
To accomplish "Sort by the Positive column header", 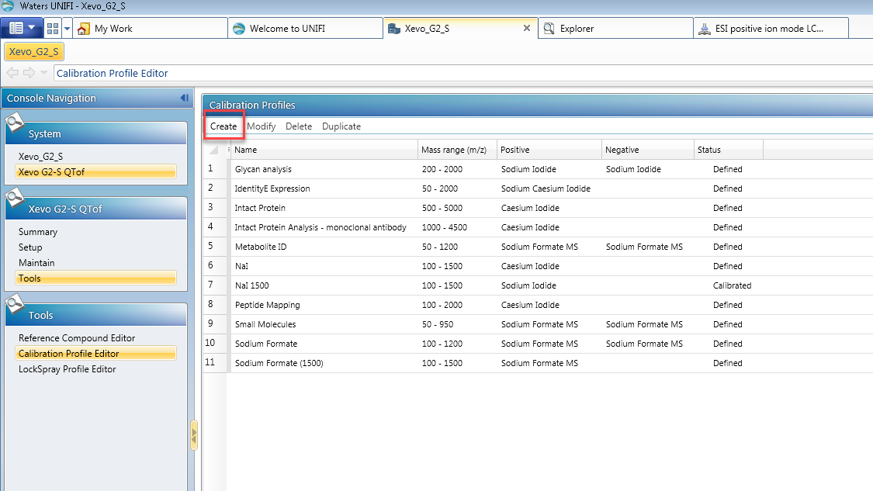I will pos(549,150).
